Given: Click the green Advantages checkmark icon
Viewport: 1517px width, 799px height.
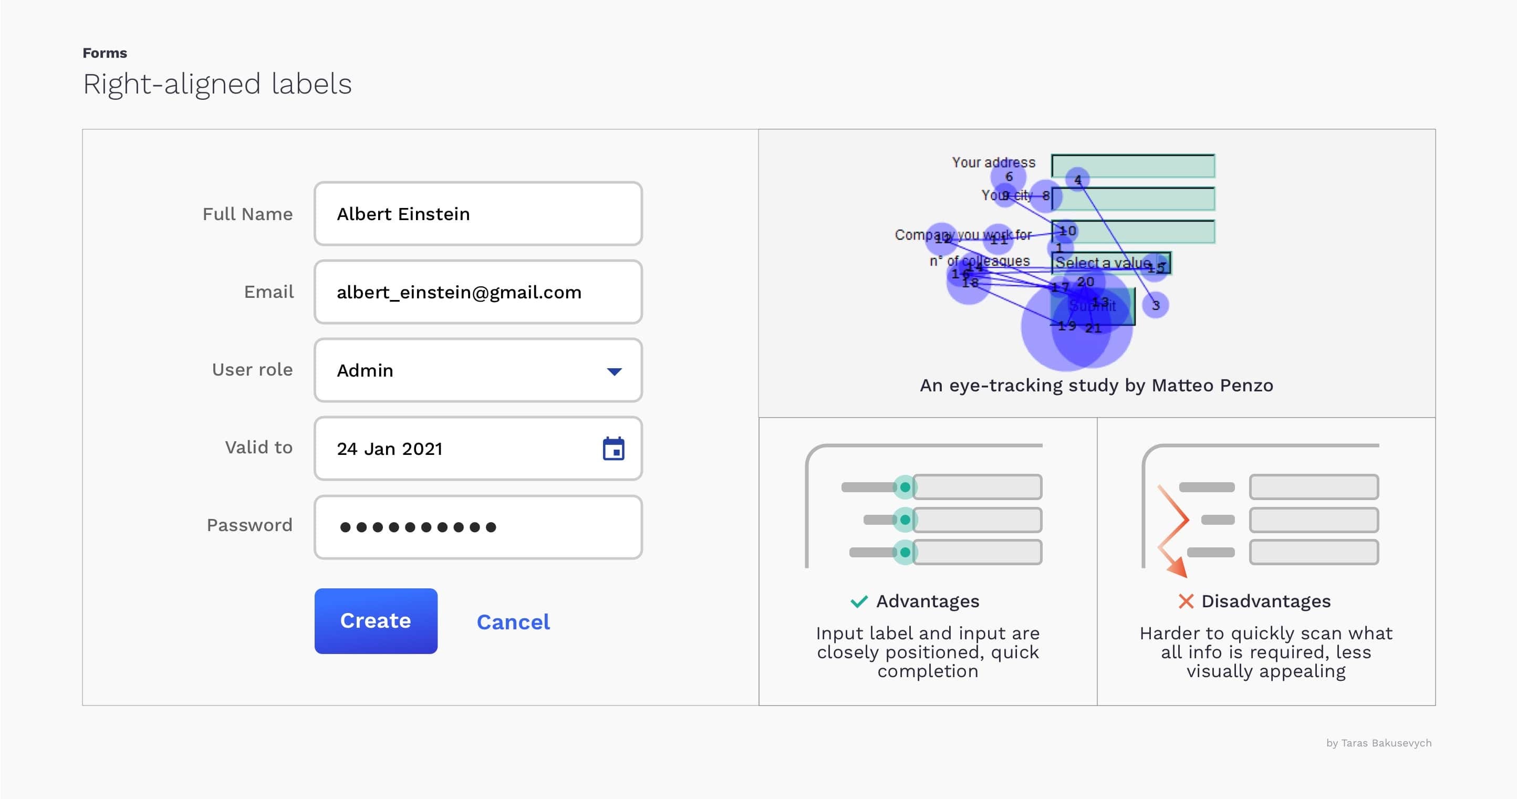Looking at the screenshot, I should pos(859,601).
